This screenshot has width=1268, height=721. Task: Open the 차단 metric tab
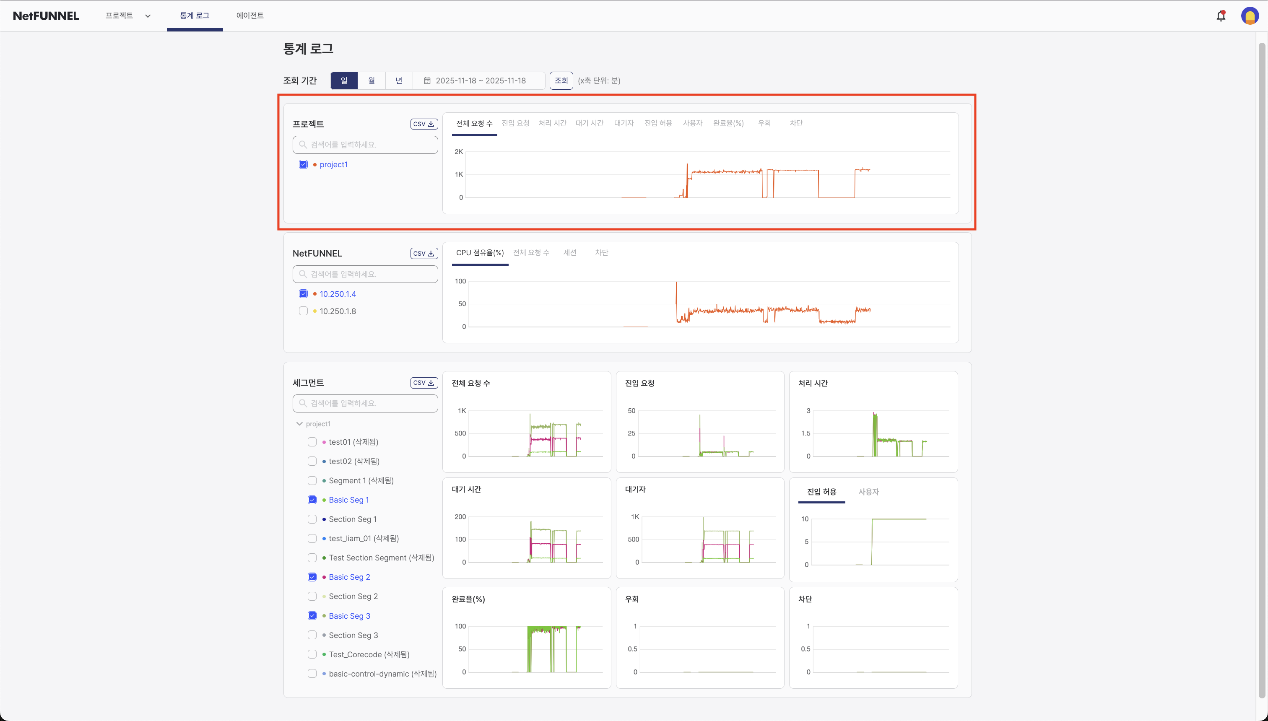tap(796, 123)
